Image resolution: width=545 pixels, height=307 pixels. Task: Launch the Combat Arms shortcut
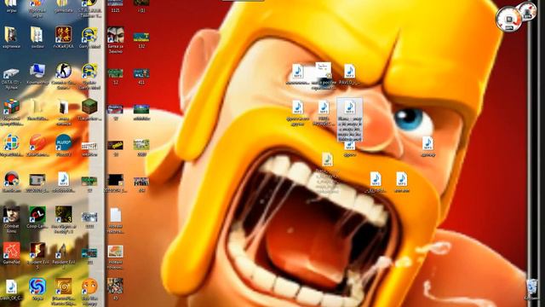(x=11, y=215)
